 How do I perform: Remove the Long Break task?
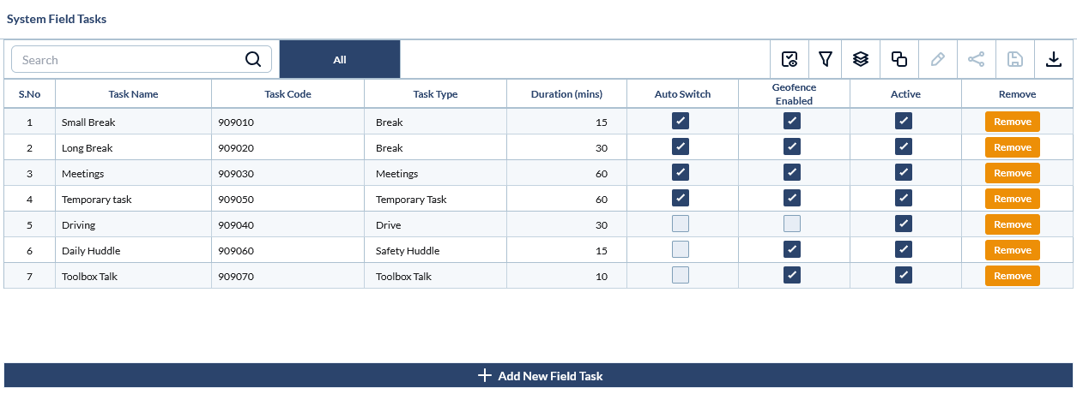[x=1013, y=147]
